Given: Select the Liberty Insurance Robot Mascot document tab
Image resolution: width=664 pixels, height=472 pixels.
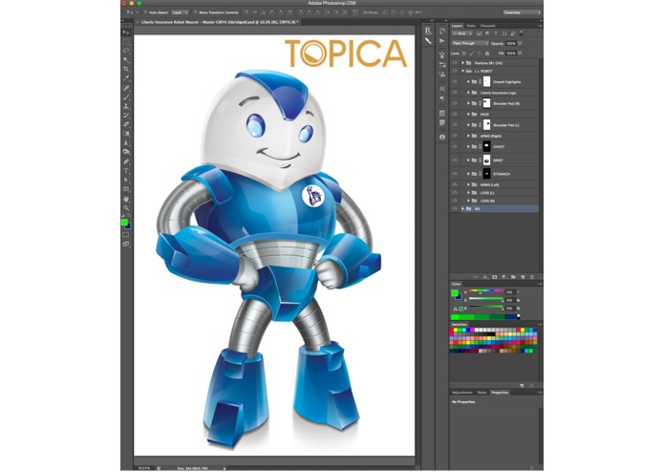Looking at the screenshot, I should coord(220,22).
